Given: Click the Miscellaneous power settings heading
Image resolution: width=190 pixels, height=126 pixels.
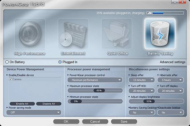Looking at the screenshot, I should [149, 69].
